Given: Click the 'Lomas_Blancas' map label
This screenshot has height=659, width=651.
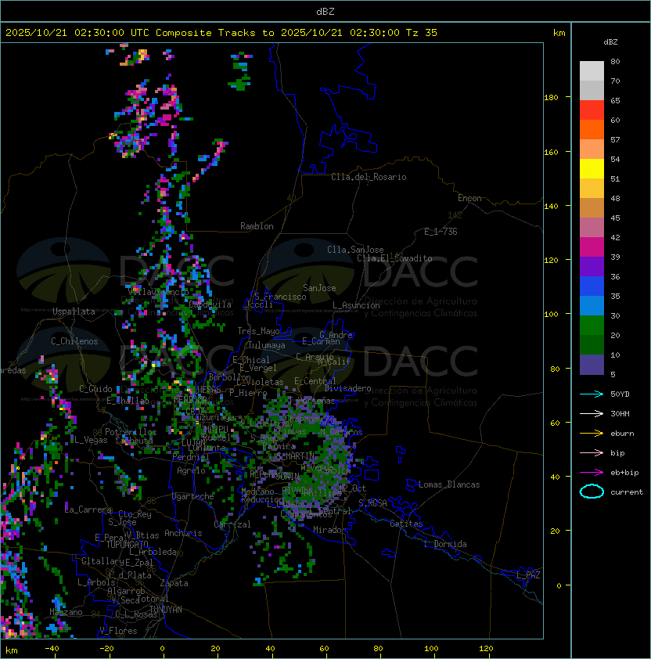Looking at the screenshot, I should point(449,484).
